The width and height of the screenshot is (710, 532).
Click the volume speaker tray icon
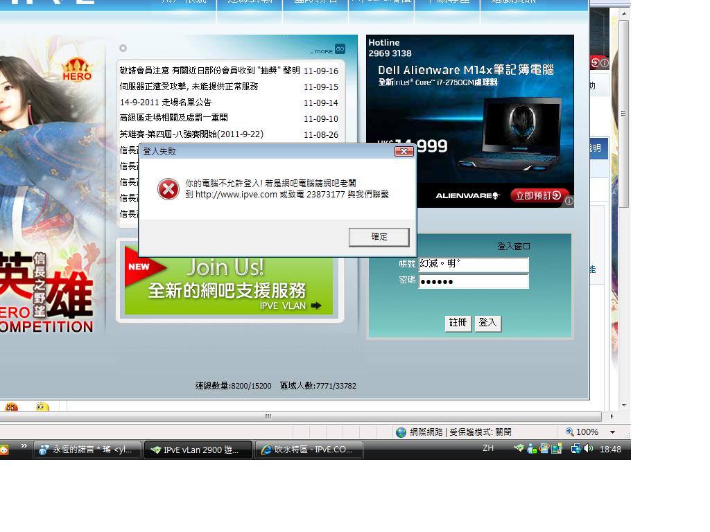[588, 448]
